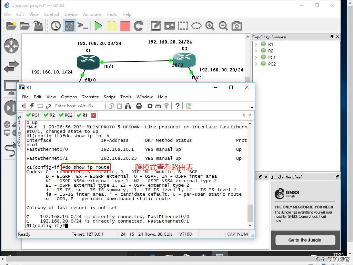Open the Transfer menu in SecureCRT
Viewport: 353px width, 265px height.
pos(90,97)
